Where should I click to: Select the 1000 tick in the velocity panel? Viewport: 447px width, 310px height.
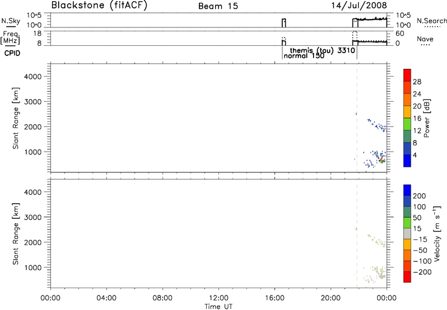(x=33, y=268)
